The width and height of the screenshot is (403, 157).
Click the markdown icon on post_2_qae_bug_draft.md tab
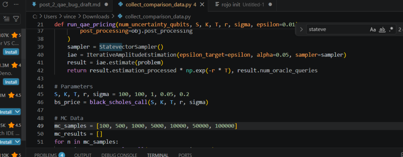(34, 4)
